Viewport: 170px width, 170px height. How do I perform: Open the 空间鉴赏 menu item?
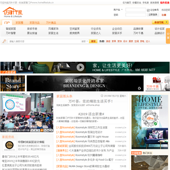75,29
